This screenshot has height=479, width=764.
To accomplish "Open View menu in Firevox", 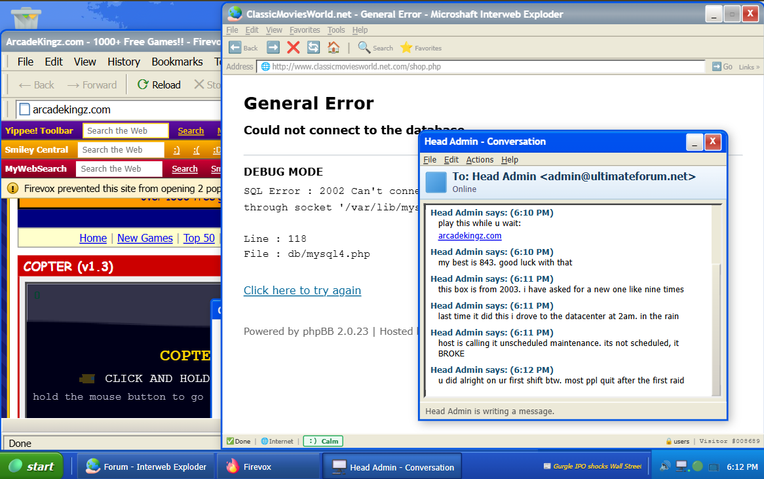I will 85,62.
